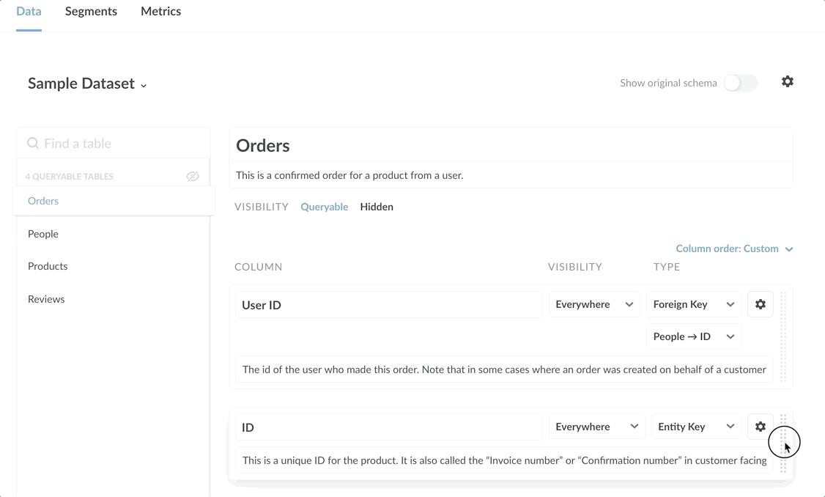Switch to the Segments tab
825x497 pixels.
click(91, 12)
